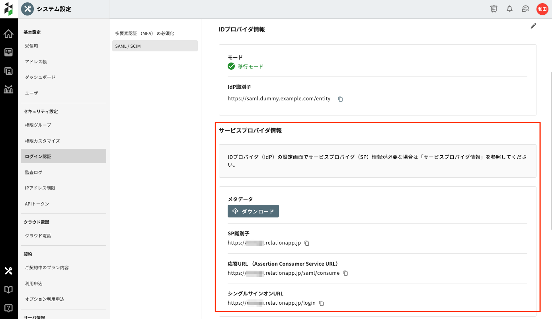Open the inbox list icon in sidebar
Screen dimensions: 552x319
coord(8,52)
